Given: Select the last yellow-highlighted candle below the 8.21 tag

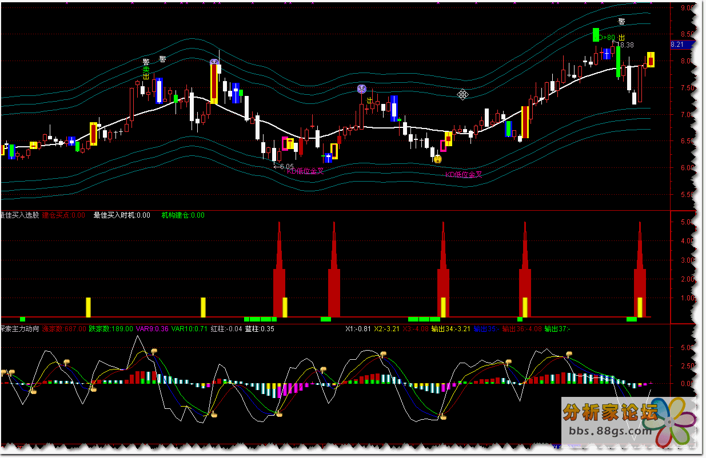Looking at the screenshot, I should pyautogui.click(x=651, y=59).
